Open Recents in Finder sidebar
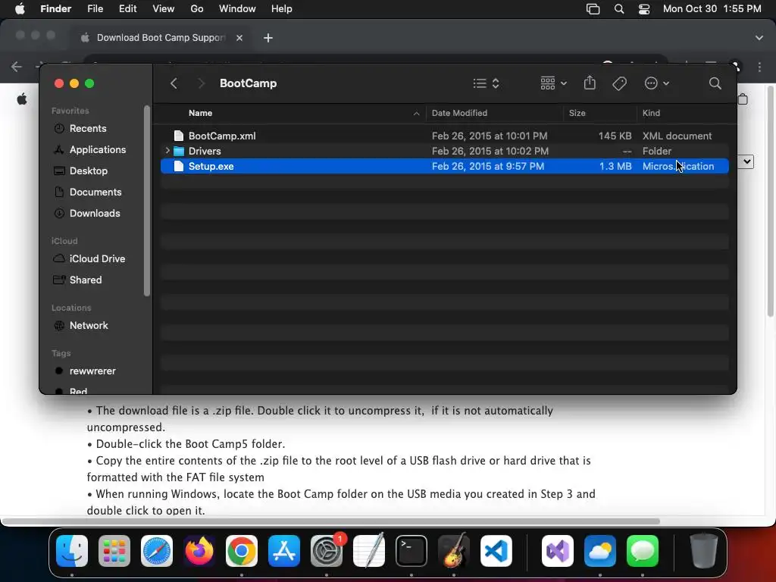776x582 pixels. (x=88, y=128)
